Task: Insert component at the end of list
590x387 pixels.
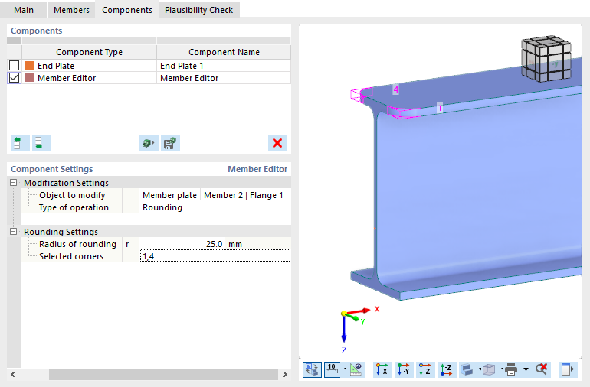Action: tap(41, 144)
